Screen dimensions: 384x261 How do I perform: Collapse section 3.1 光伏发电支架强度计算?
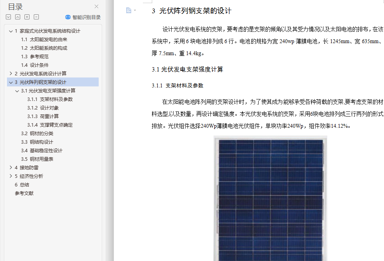pos(17,91)
